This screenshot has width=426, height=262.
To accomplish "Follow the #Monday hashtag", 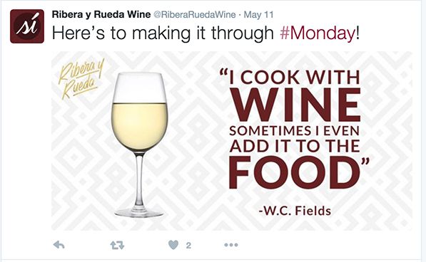I will 318,33.
